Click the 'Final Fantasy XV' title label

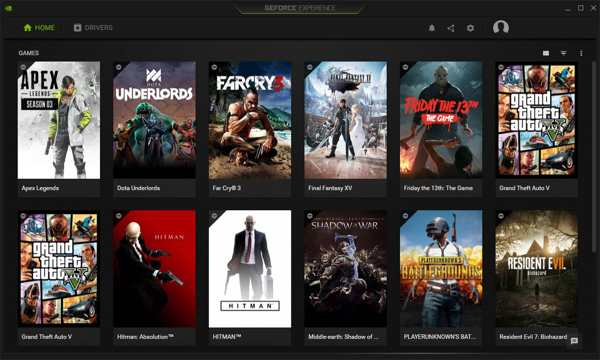click(x=330, y=188)
